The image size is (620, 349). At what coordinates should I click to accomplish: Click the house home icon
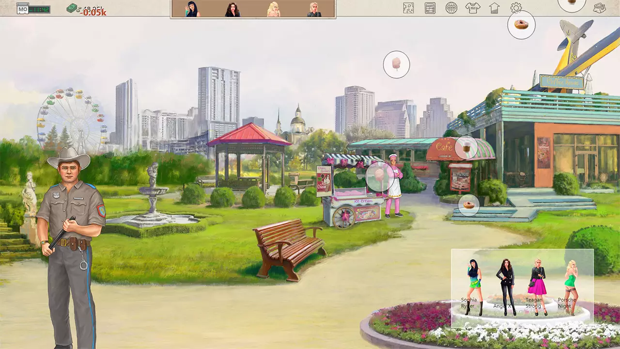[x=494, y=8]
